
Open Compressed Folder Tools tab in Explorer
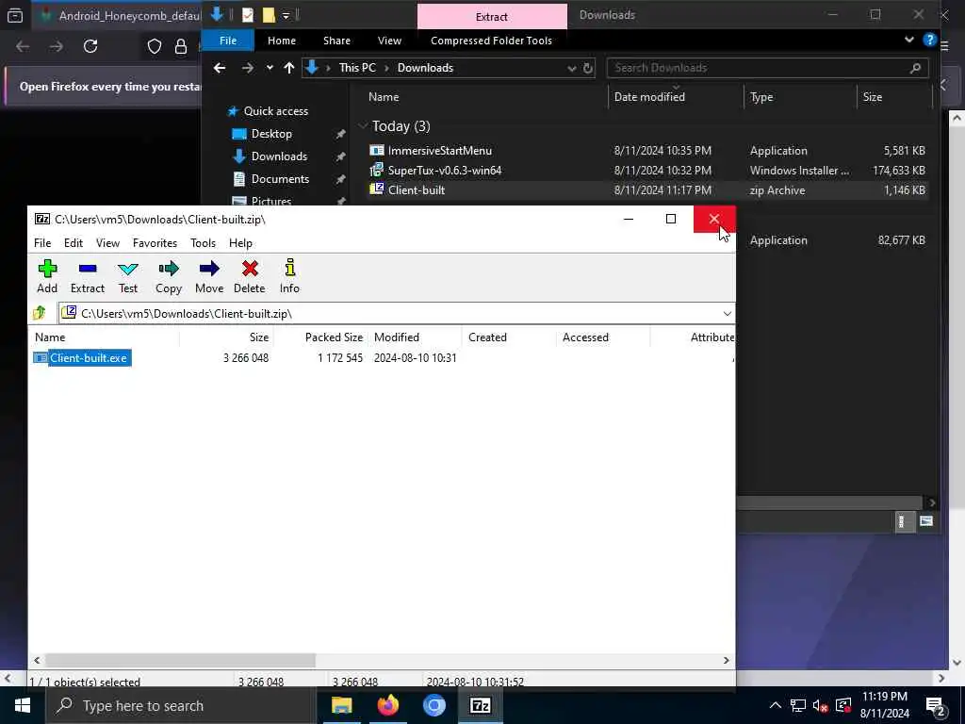pos(491,41)
